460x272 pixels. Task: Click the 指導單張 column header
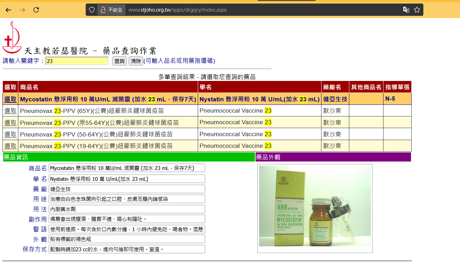397,87
